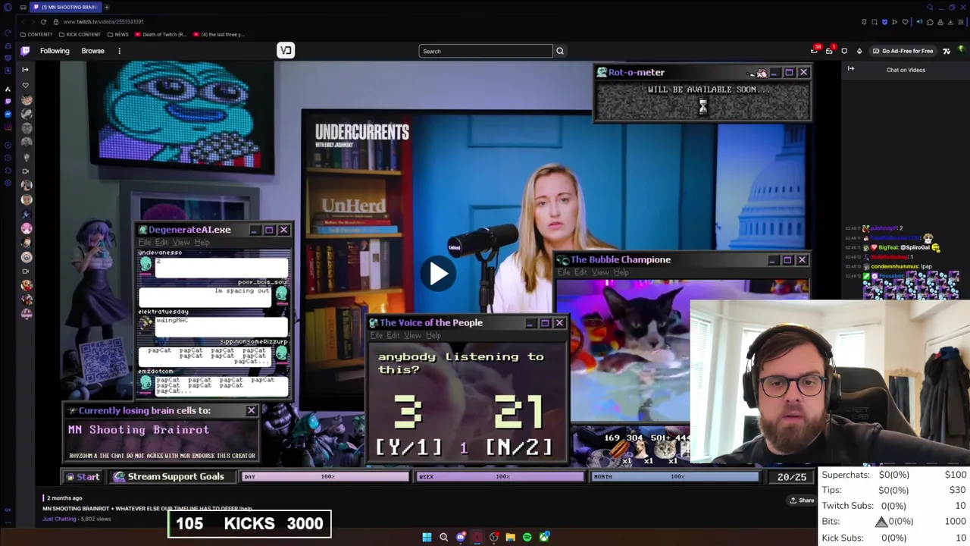Viewport: 970px width, 546px height.
Task: Open the CONTENT? bookmarks folder
Action: tap(36, 34)
